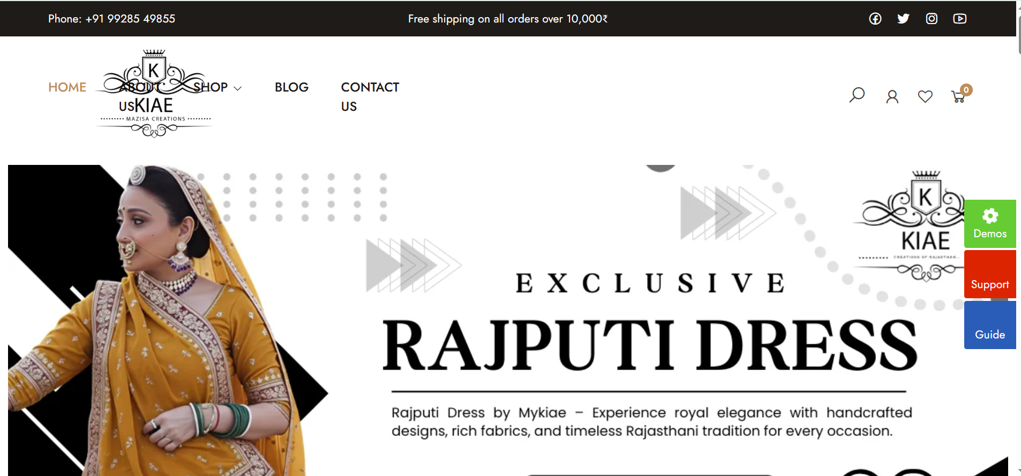Open the Instagram social icon
Viewport: 1021px width, 476px height.
(x=932, y=19)
